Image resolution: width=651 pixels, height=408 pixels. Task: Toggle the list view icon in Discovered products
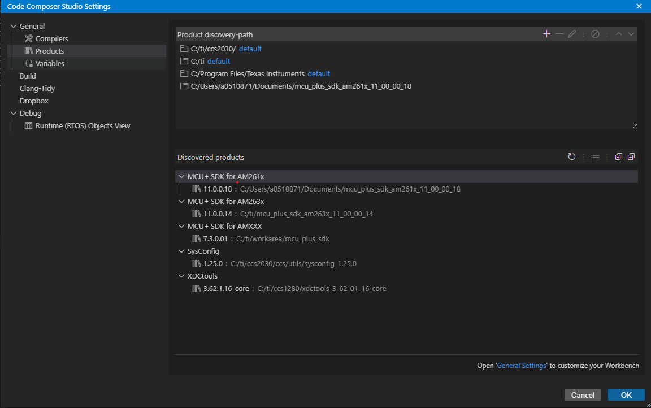[x=595, y=157]
